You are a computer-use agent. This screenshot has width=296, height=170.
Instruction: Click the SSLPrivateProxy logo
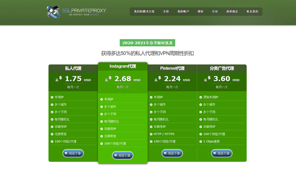(76, 12)
